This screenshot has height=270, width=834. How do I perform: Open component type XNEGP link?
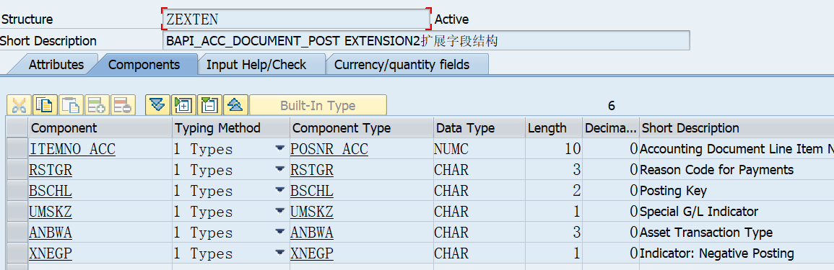tap(312, 253)
